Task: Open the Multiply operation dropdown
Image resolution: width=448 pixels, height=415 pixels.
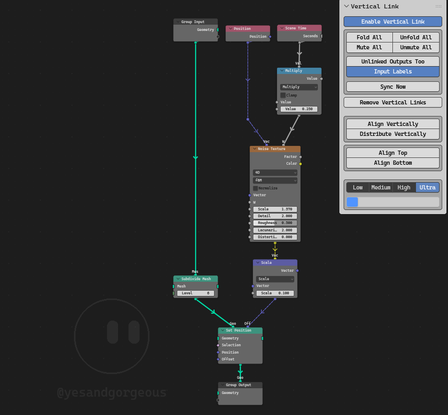Action: (x=298, y=87)
